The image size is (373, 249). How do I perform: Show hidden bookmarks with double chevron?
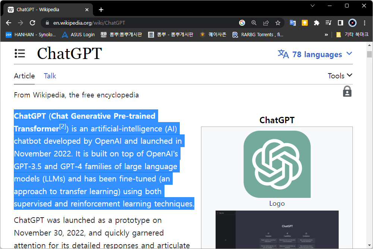coord(326,35)
